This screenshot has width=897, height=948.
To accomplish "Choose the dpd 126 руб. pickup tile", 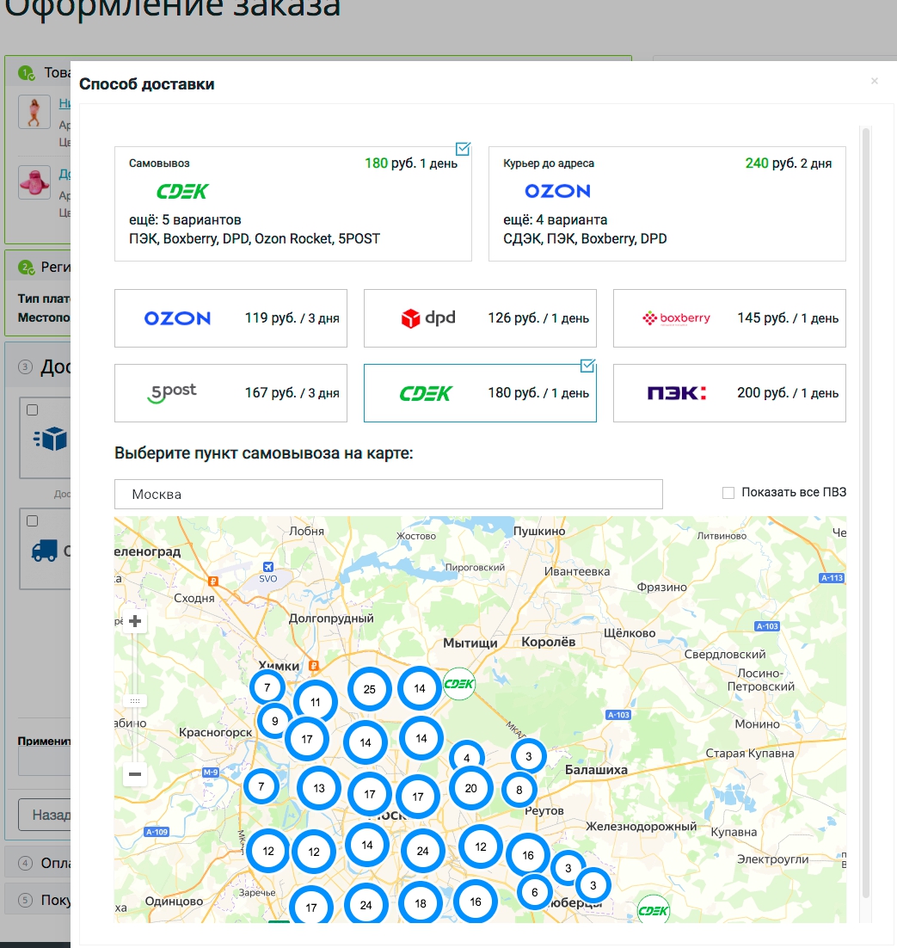I will 480,318.
